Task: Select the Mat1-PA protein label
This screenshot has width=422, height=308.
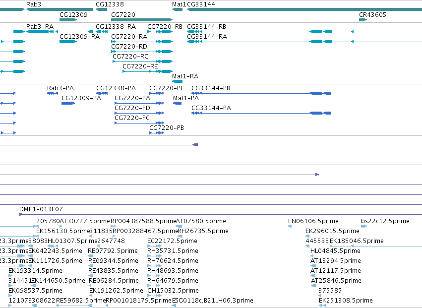Action: tap(186, 98)
